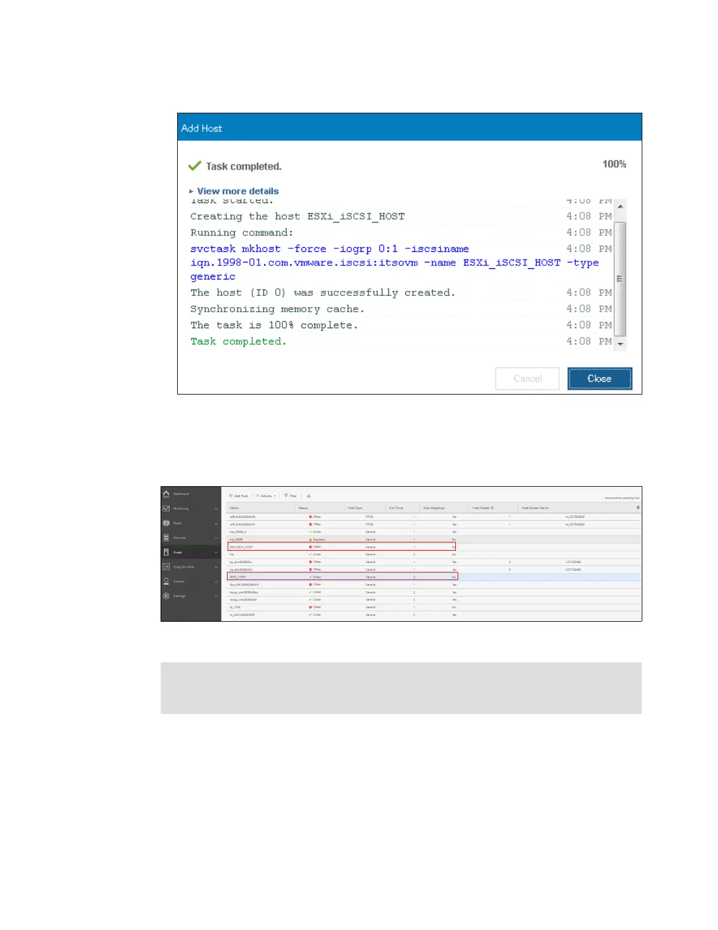The width and height of the screenshot is (718, 930).
Task: Click Pools label in sidebar
Action: click(x=177, y=524)
